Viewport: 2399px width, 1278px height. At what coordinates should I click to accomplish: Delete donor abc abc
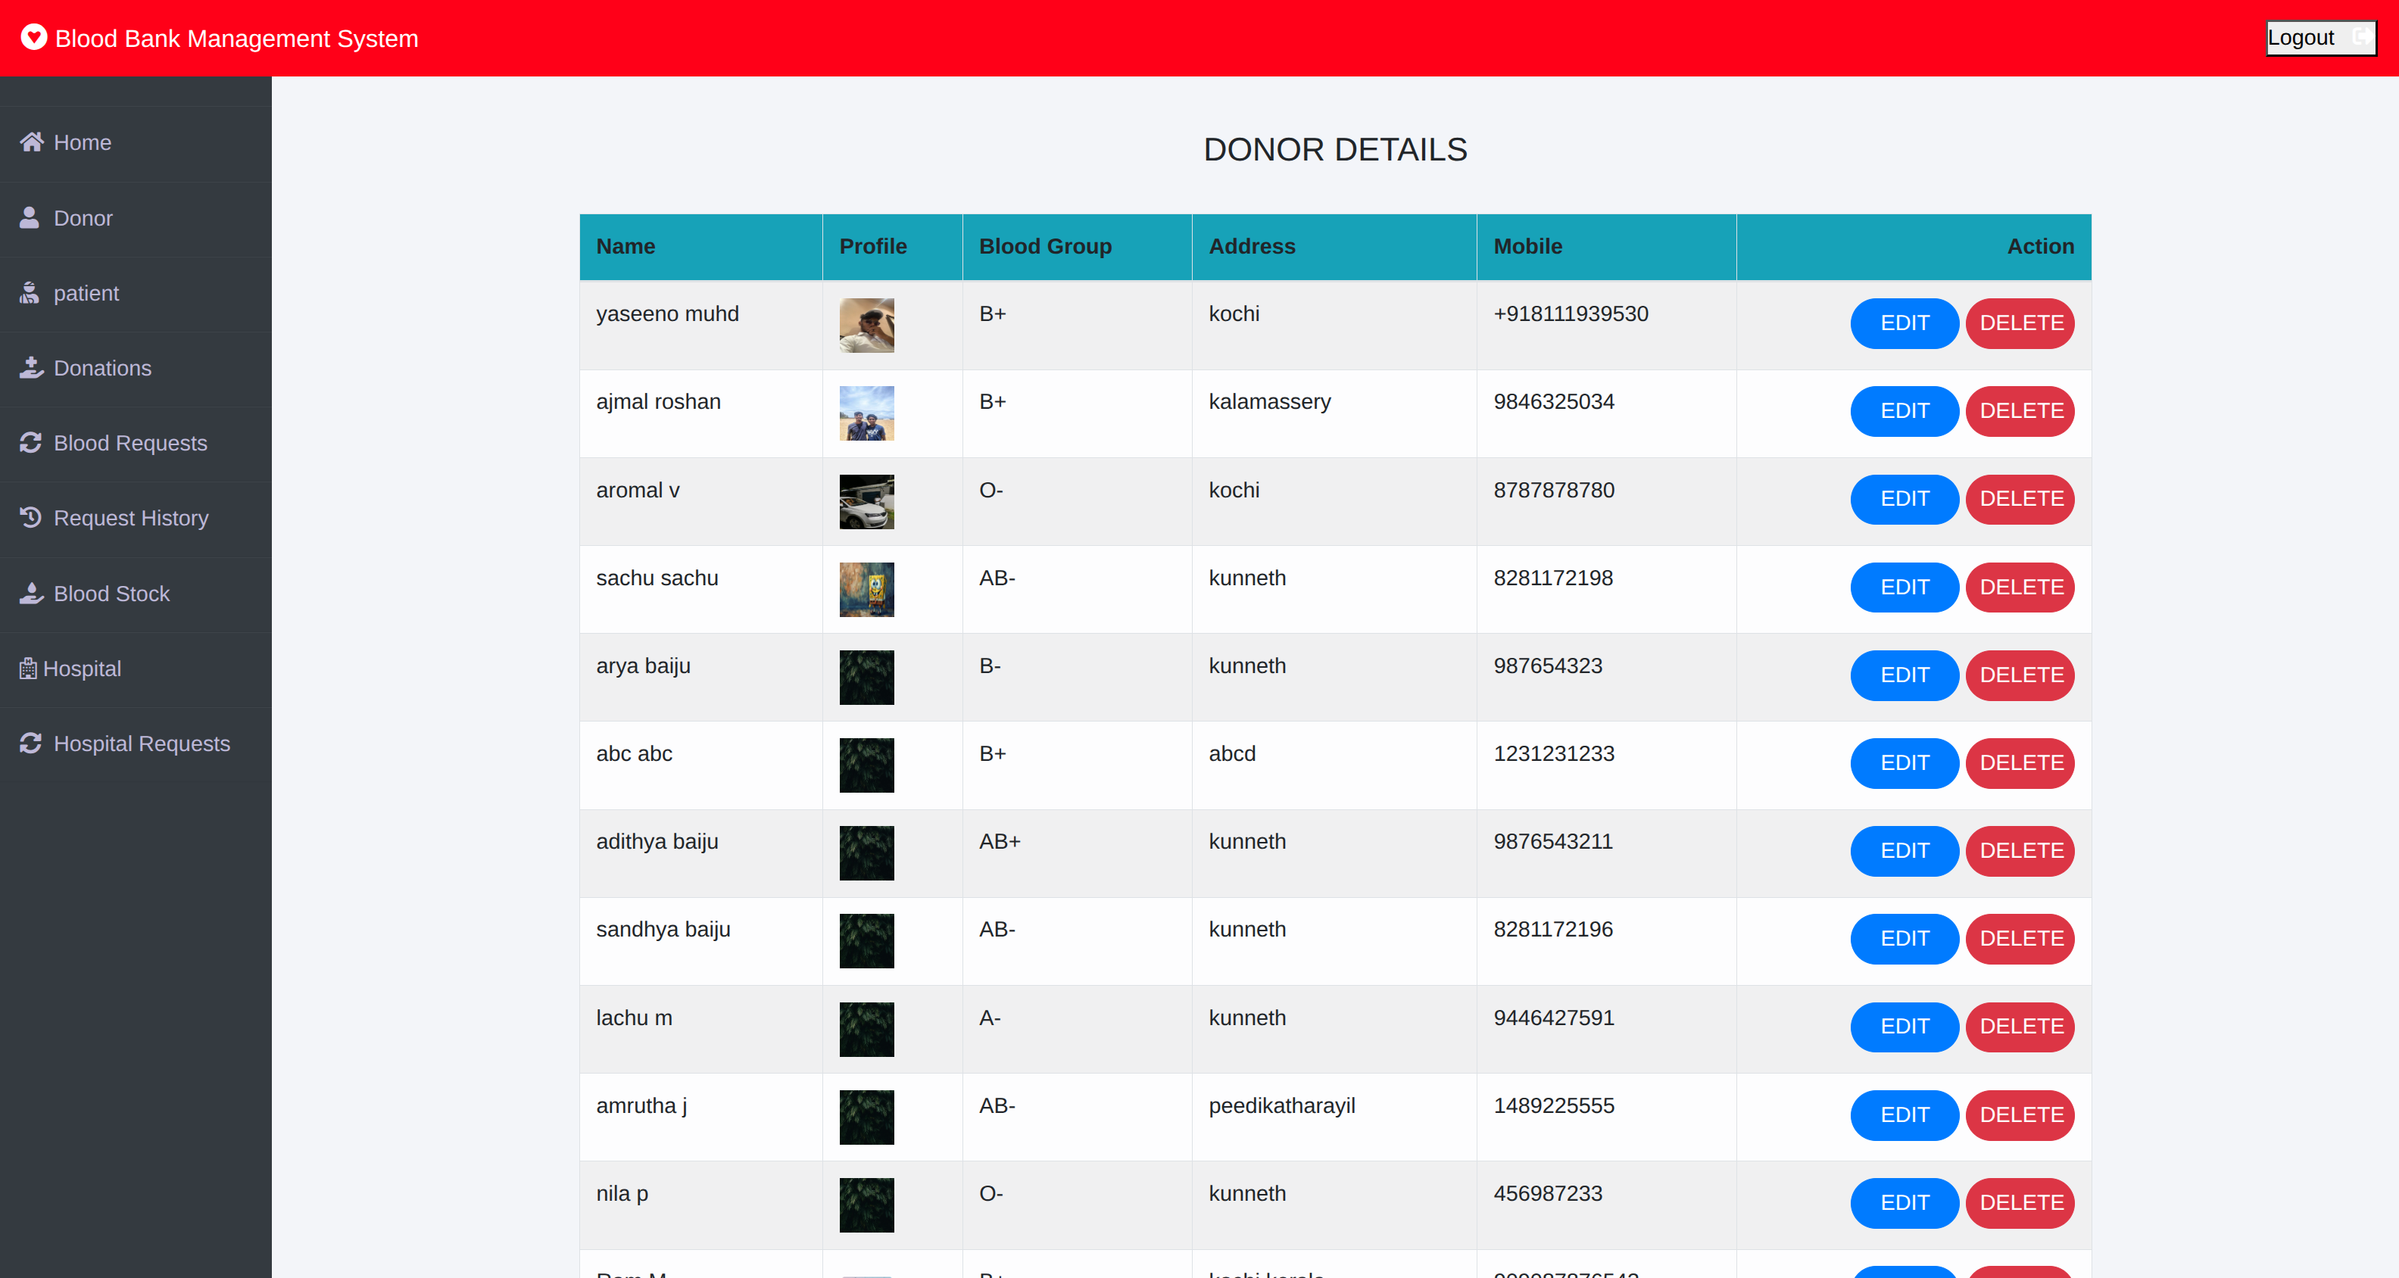pos(2020,762)
